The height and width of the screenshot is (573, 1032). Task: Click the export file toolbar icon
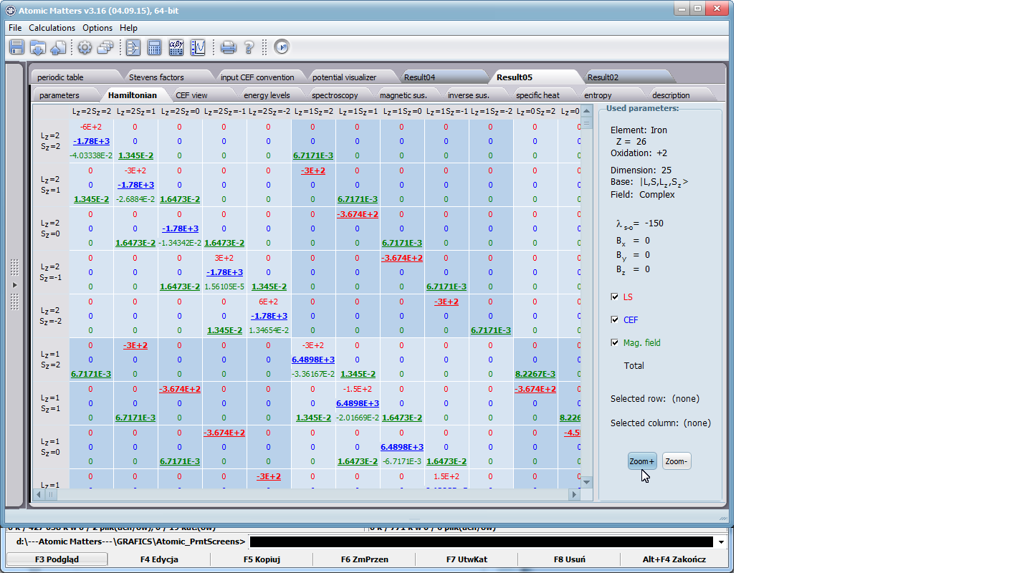pyautogui.click(x=58, y=47)
